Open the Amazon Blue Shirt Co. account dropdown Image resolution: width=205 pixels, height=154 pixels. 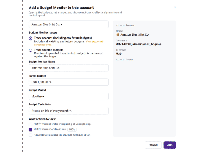(x=68, y=24)
